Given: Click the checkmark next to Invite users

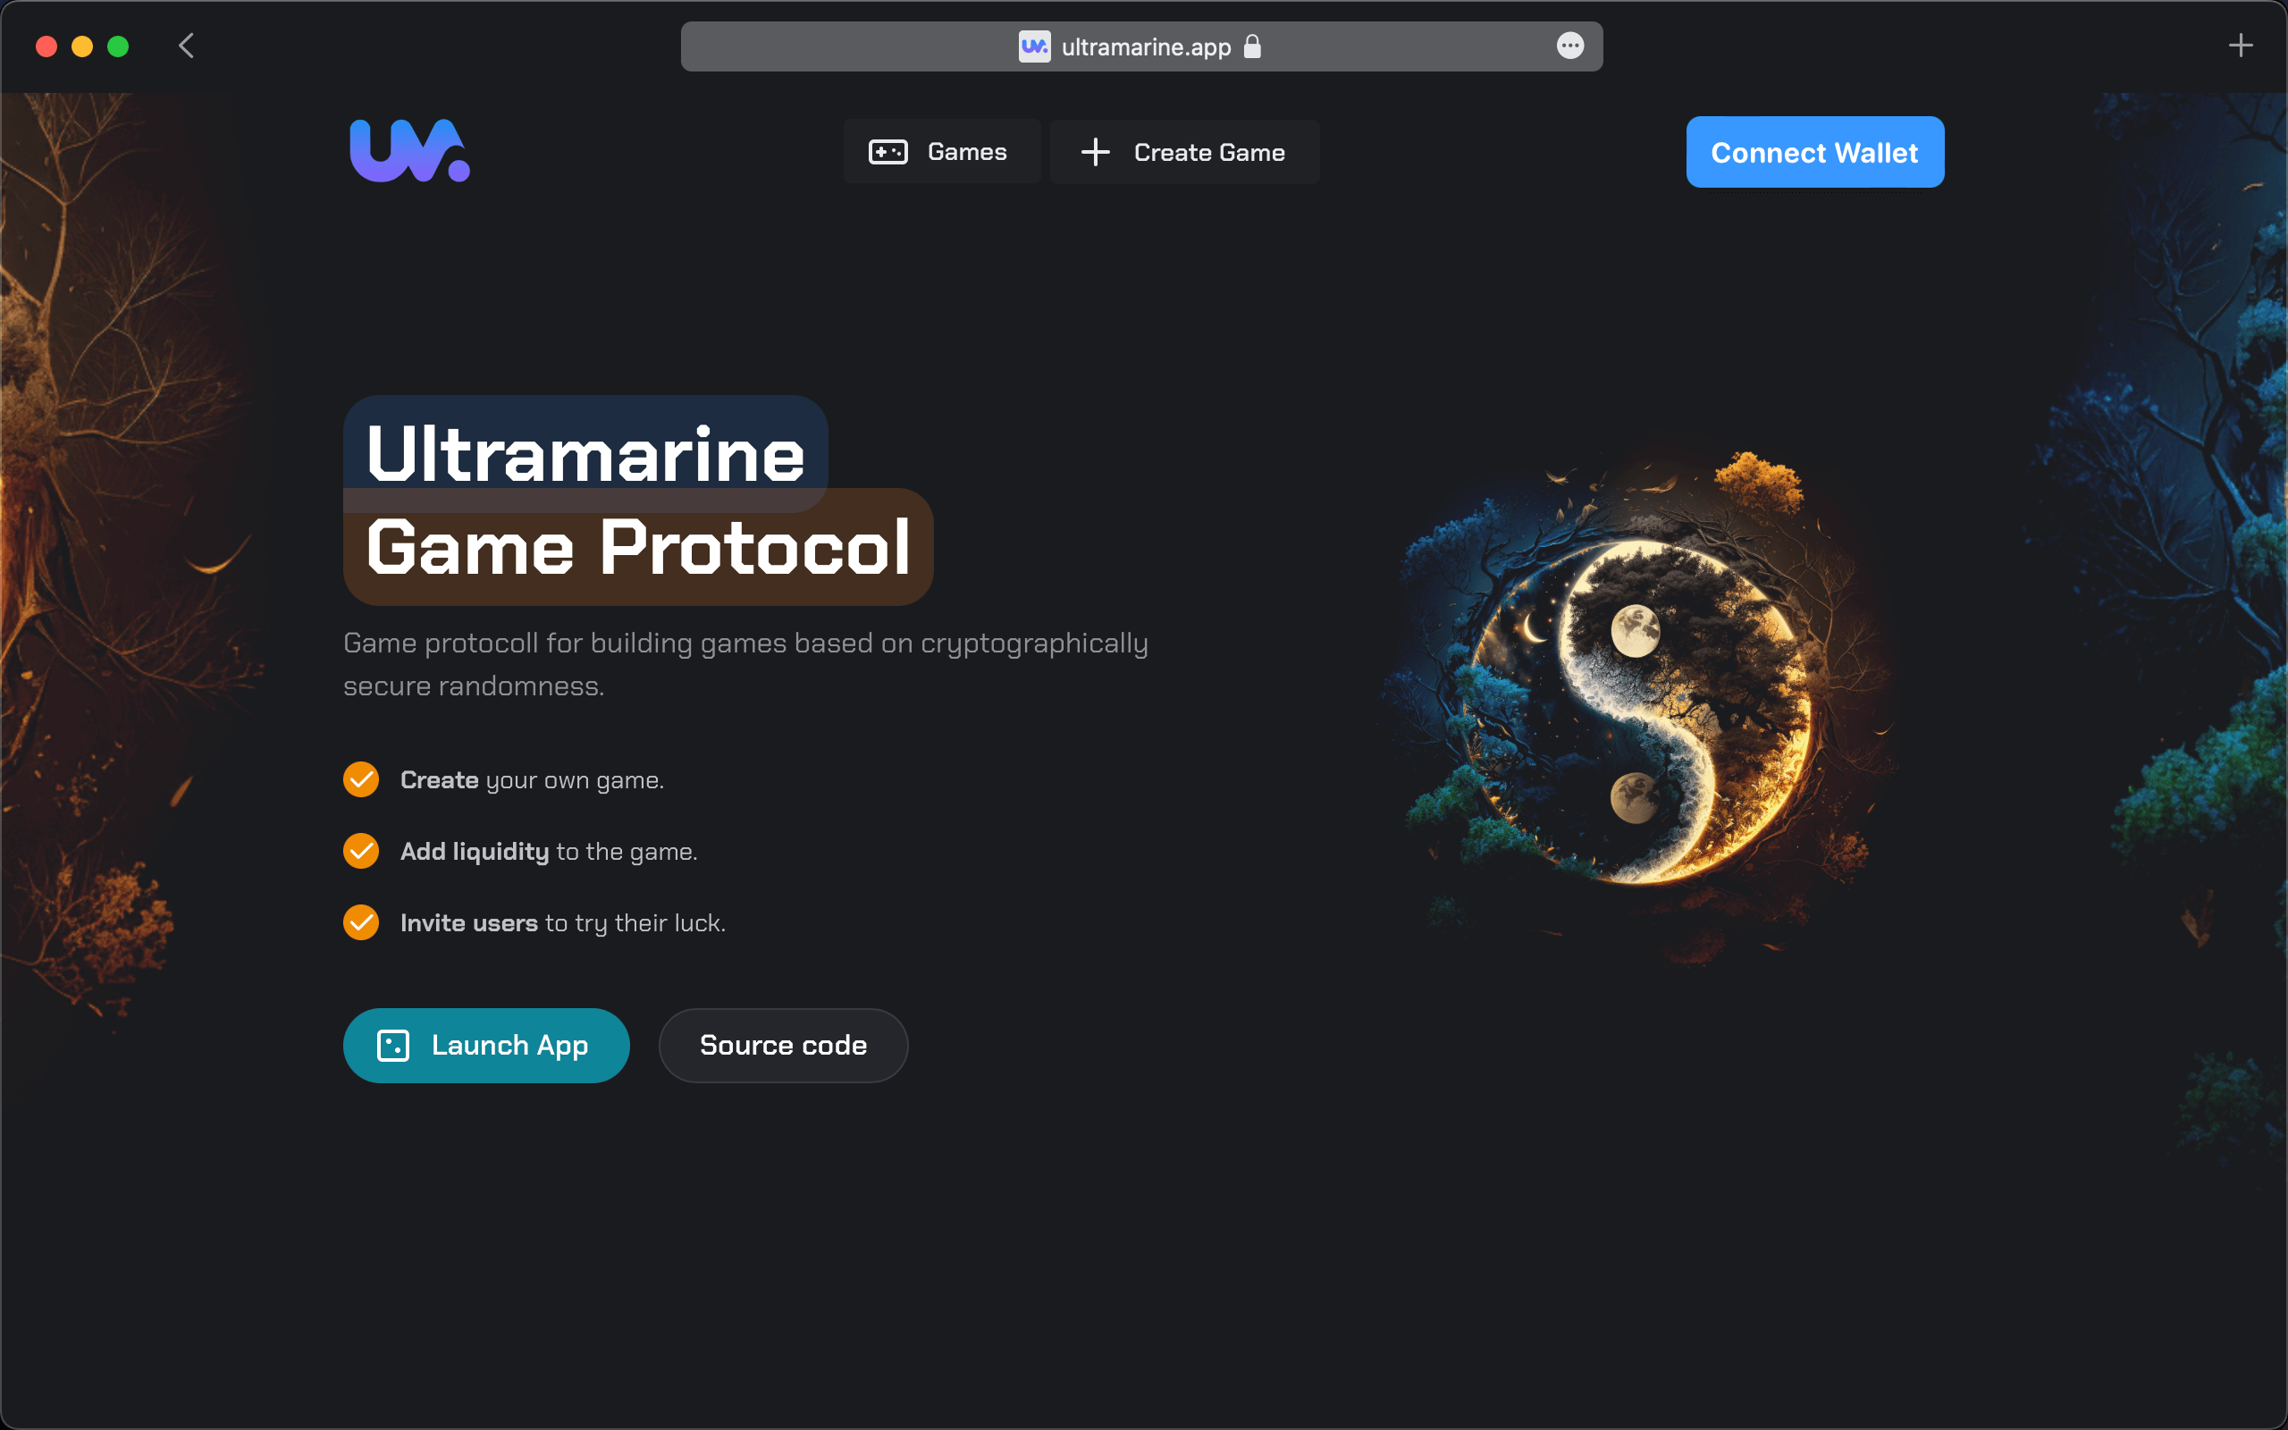Looking at the screenshot, I should coord(361,922).
